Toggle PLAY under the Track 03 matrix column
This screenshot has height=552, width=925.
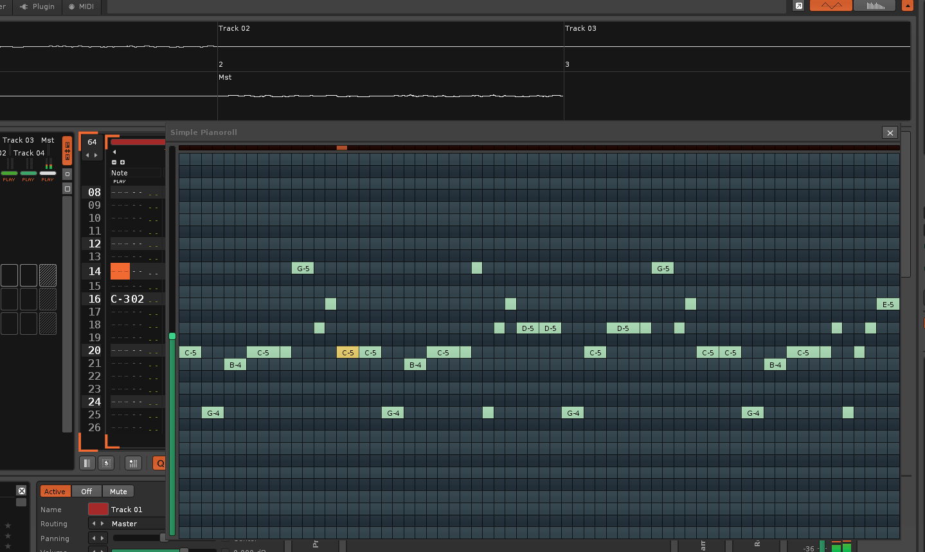pyautogui.click(x=9, y=180)
